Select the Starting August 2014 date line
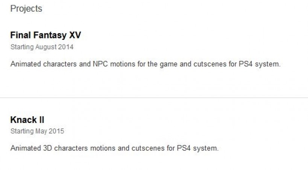308x170 pixels. [42, 47]
